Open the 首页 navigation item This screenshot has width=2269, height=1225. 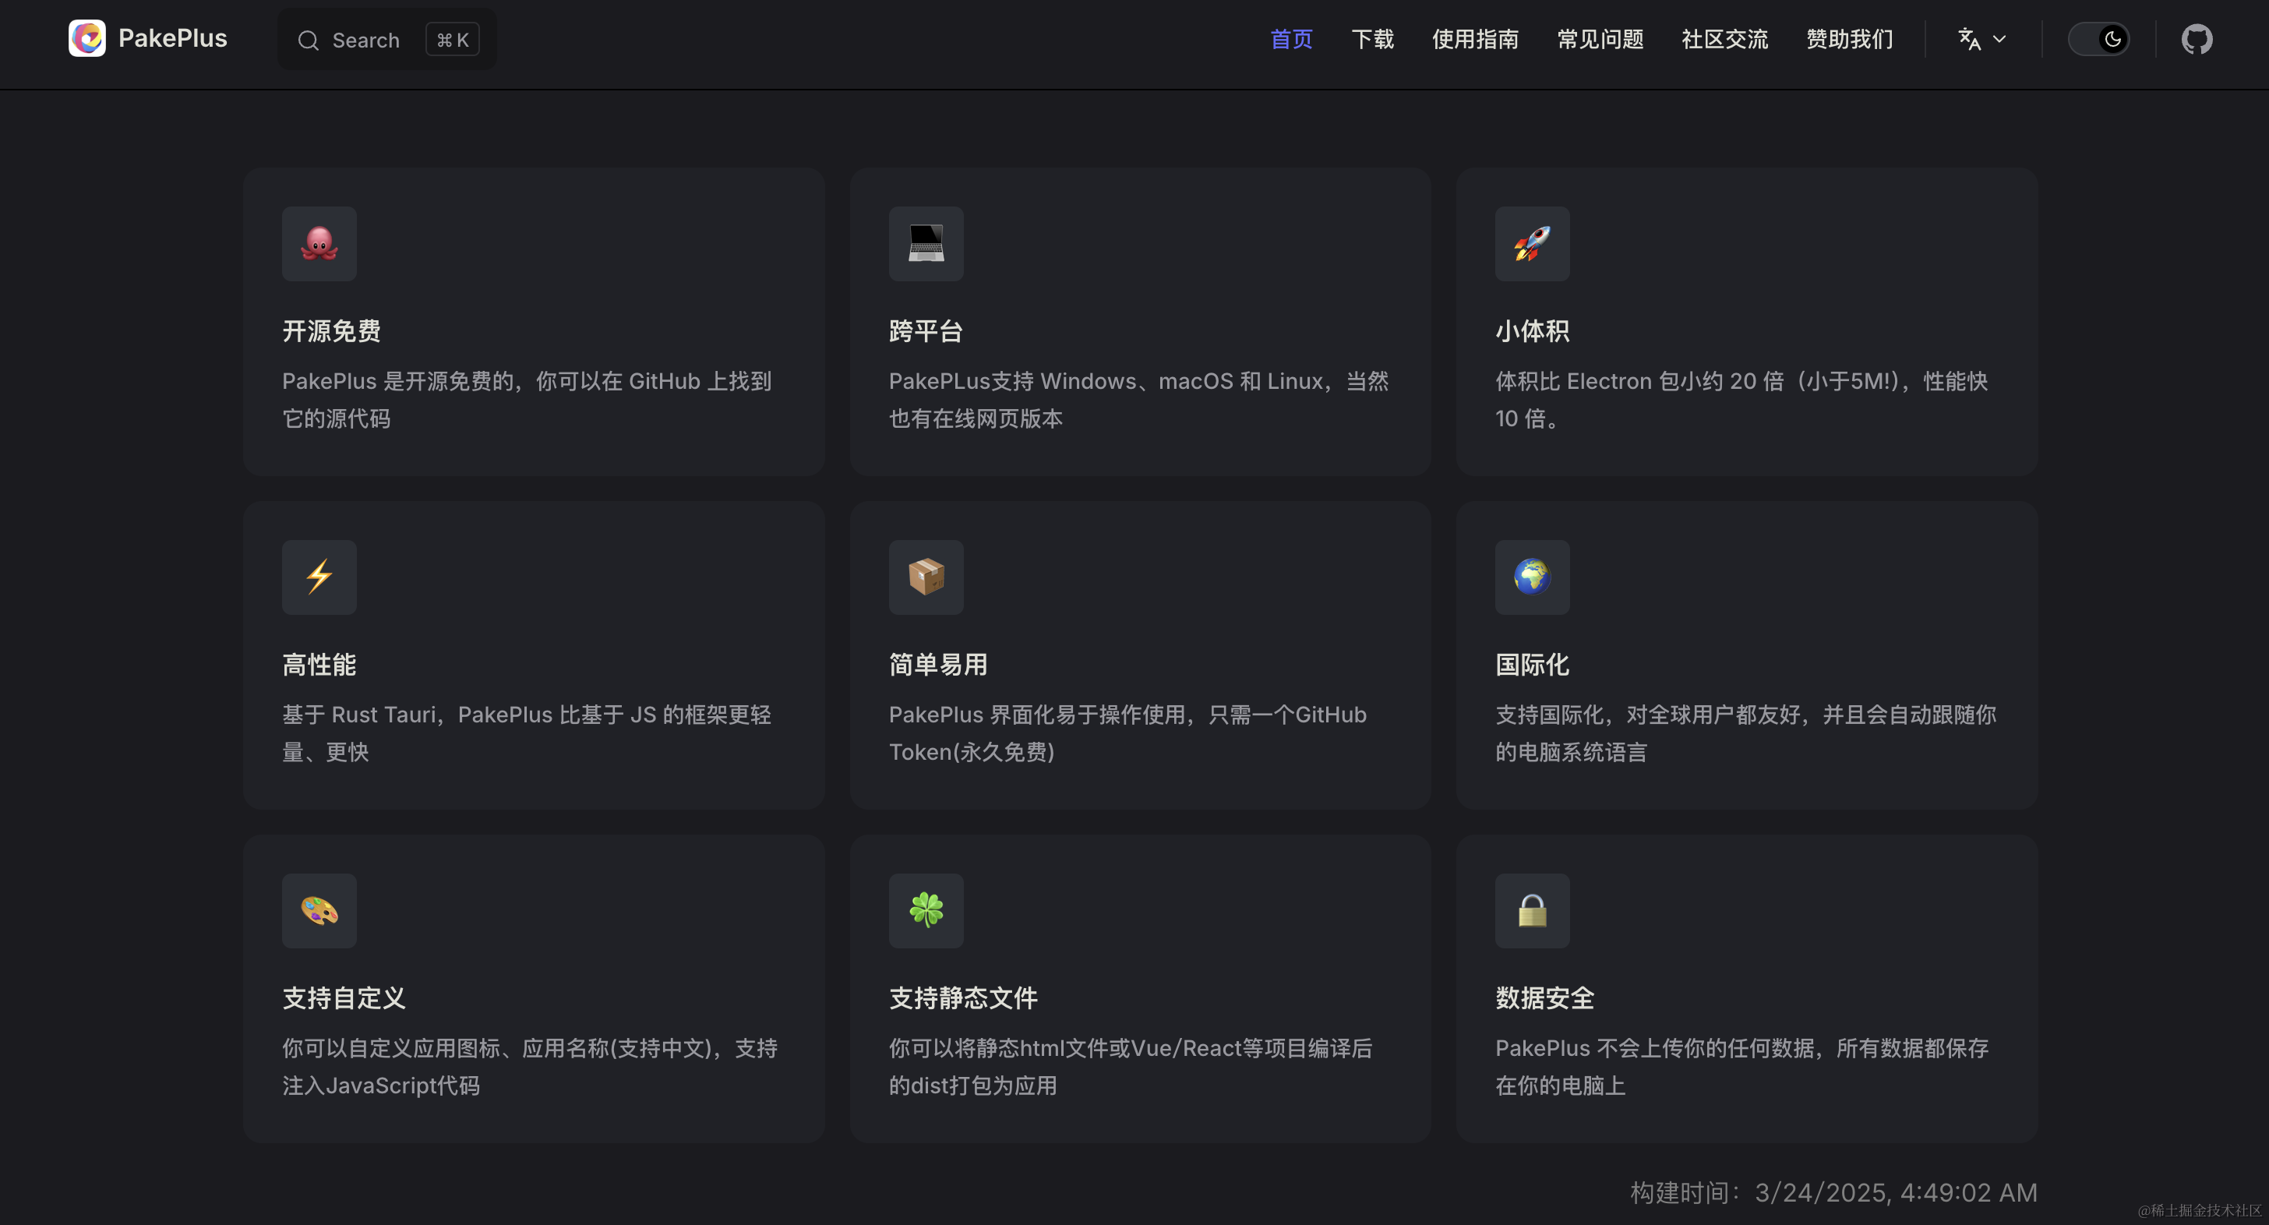pos(1290,40)
